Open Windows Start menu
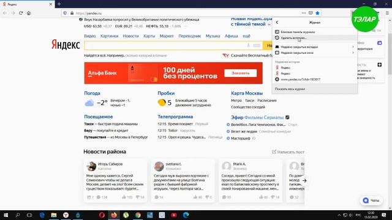Screen dimensions: 392x220 (x=6, y=215)
